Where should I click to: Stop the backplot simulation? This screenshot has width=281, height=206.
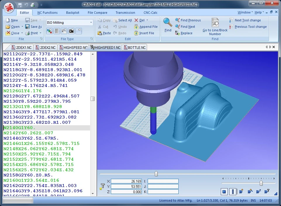pyautogui.click(x=224, y=192)
